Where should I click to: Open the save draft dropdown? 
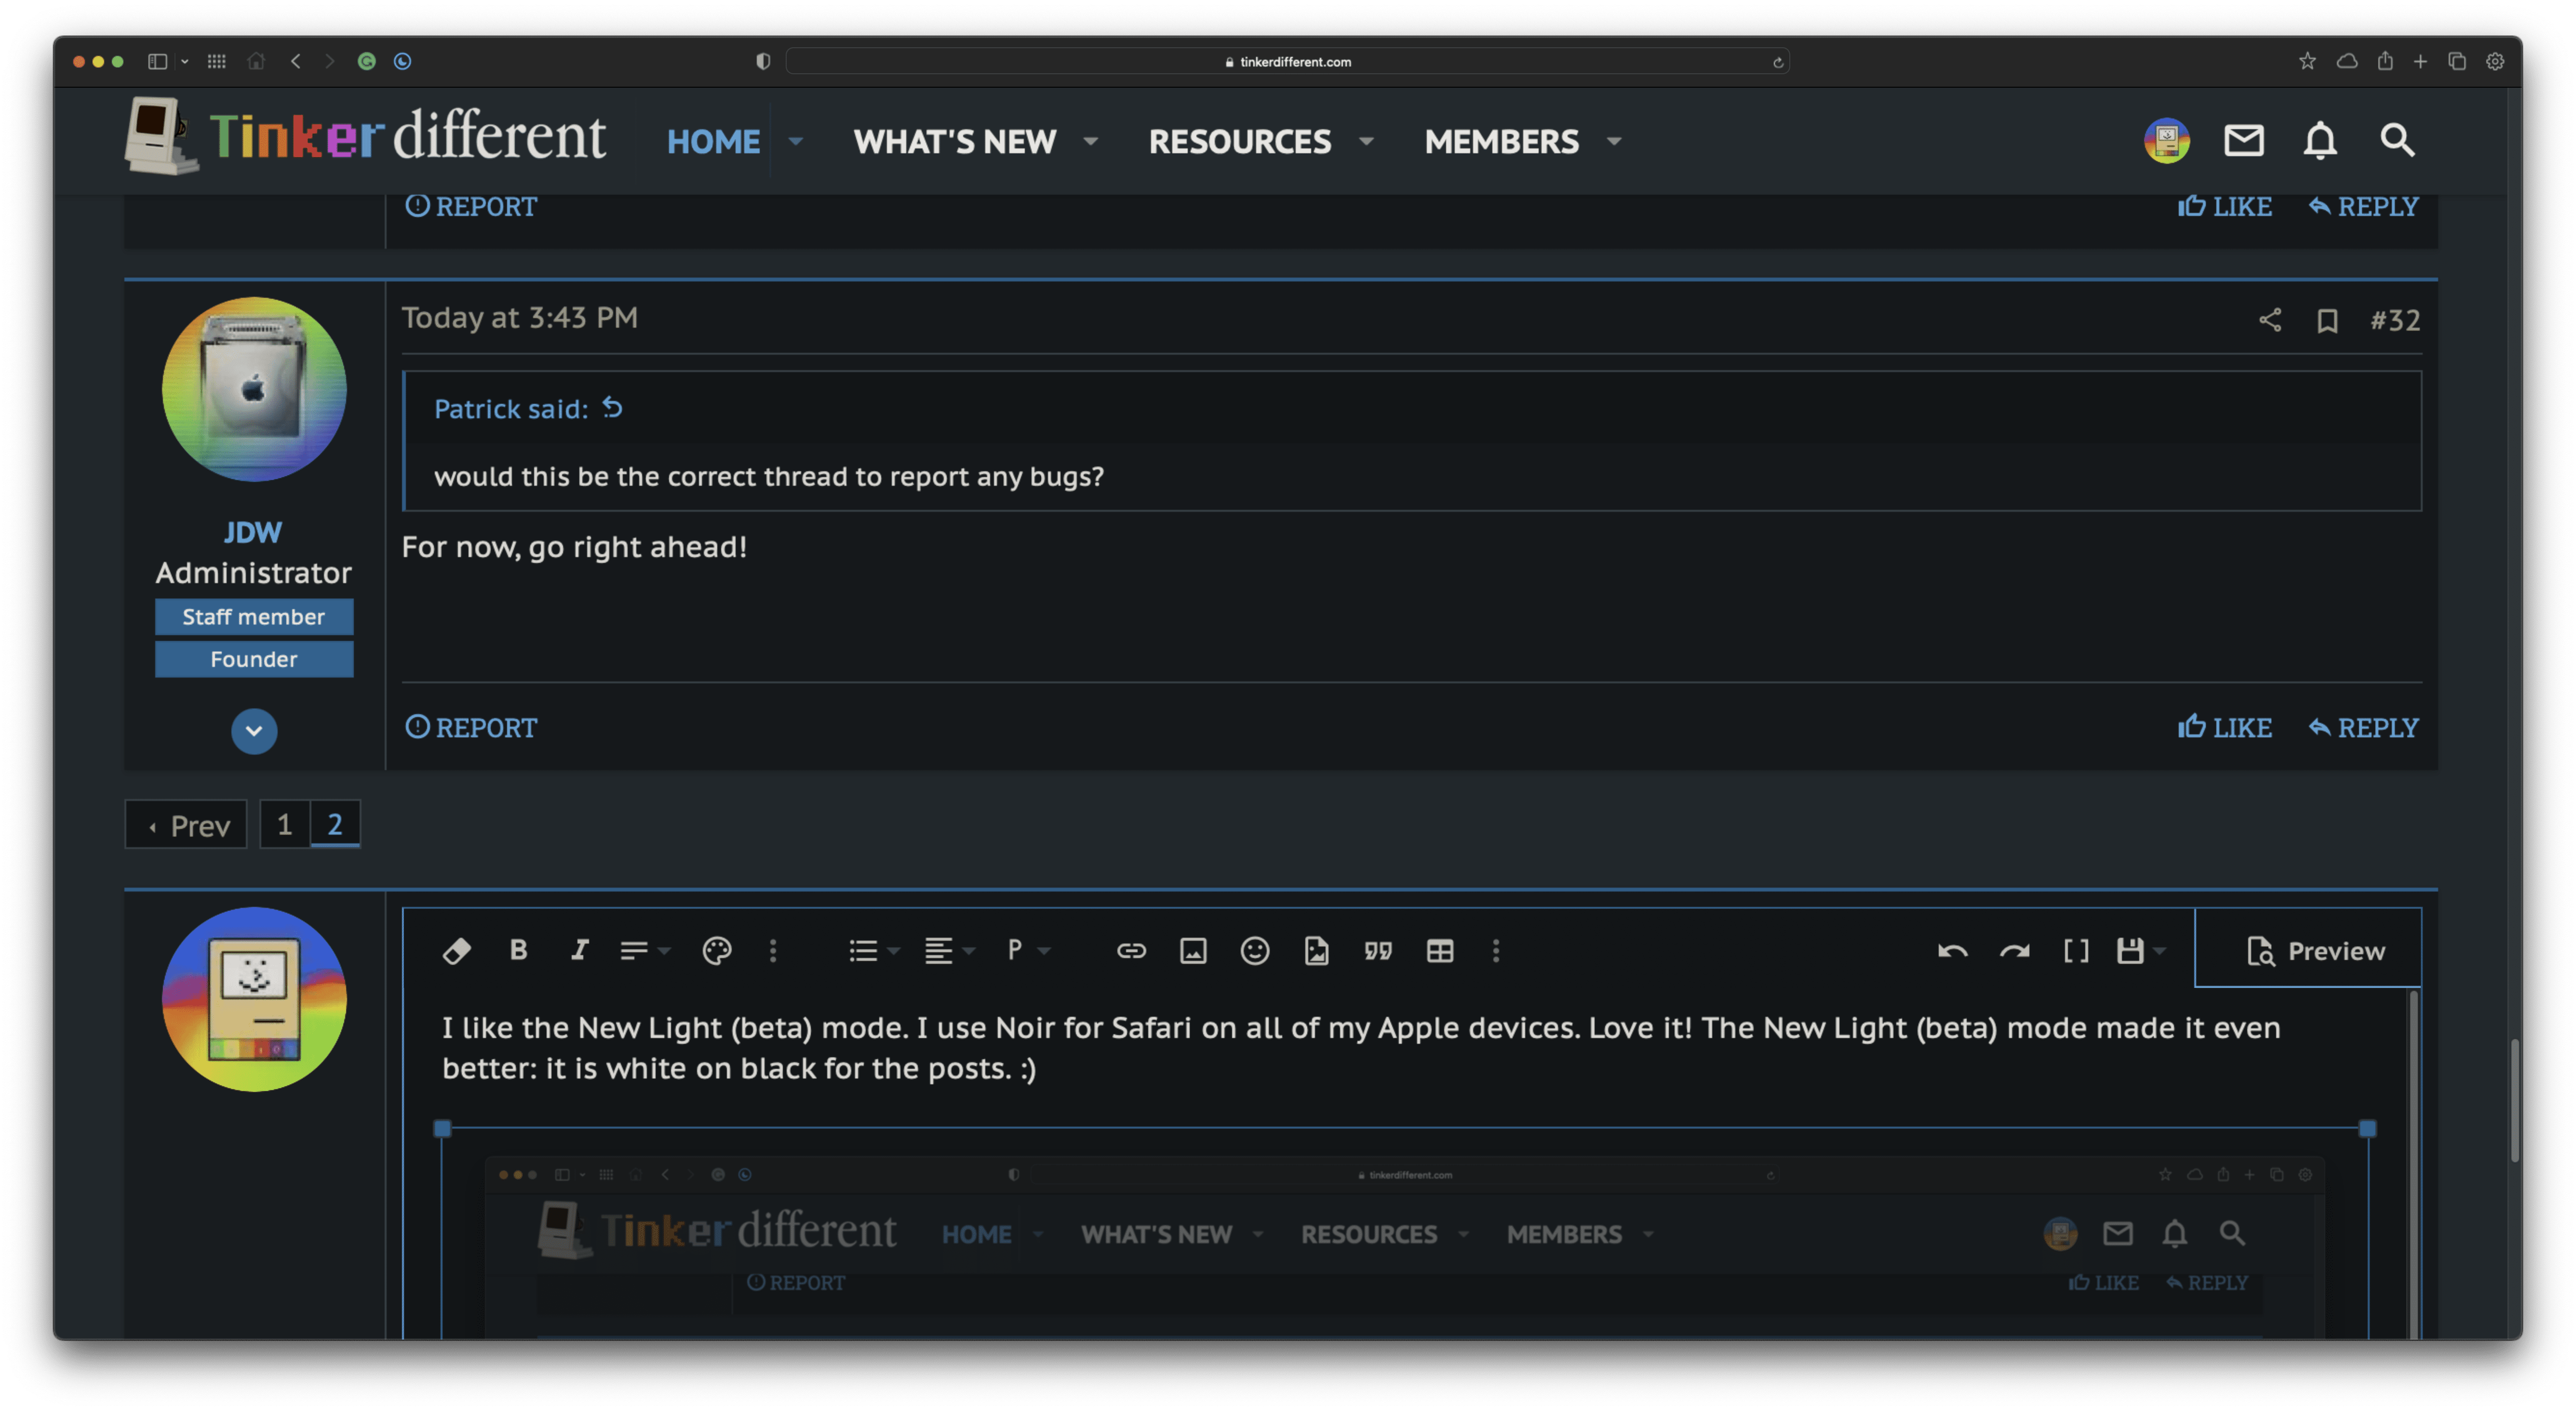(x=2140, y=950)
